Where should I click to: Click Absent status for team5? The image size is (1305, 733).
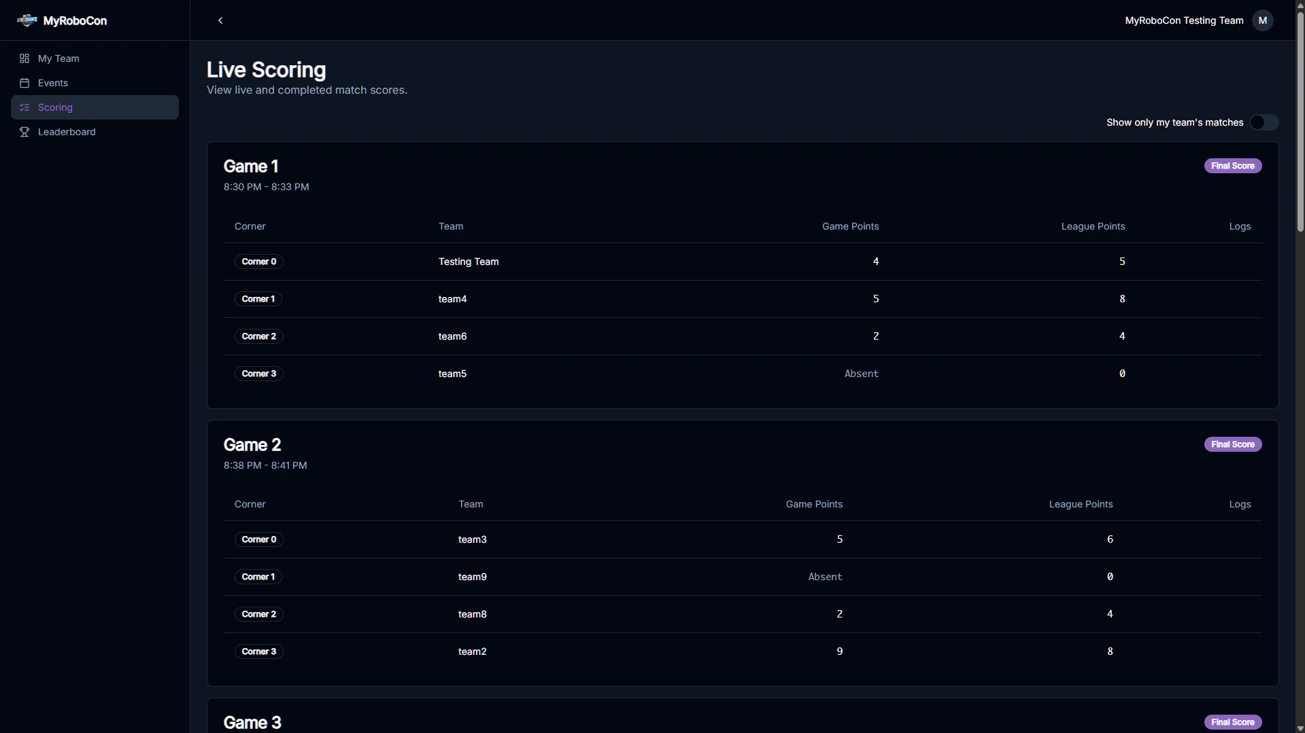click(x=862, y=374)
